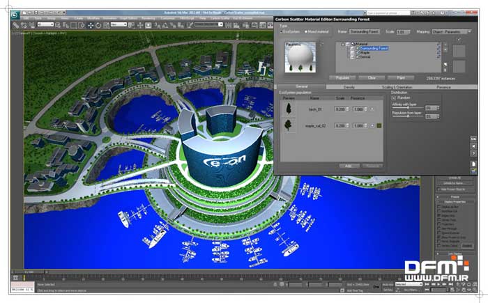Open the selection filter dropdown in toolbar
488x303 pixels.
pyautogui.click(x=46, y=24)
